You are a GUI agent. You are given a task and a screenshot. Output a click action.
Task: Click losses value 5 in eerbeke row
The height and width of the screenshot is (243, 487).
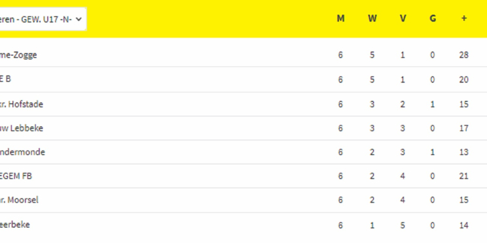(x=403, y=225)
